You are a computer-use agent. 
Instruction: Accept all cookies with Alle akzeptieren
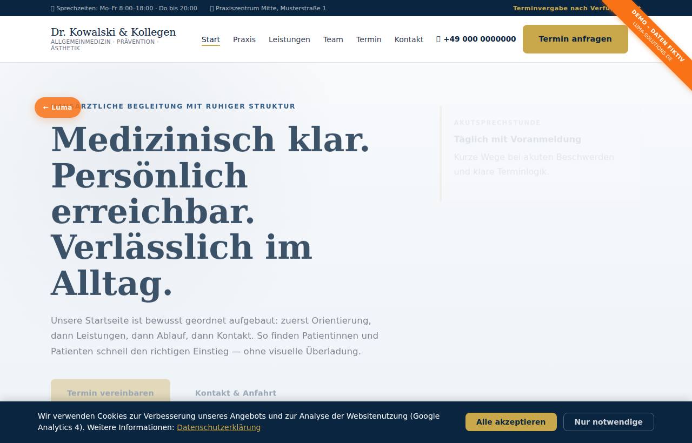tap(511, 422)
